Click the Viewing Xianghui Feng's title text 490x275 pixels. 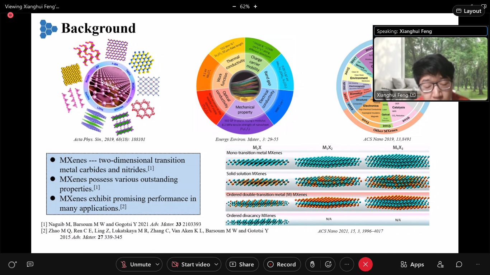(32, 6)
